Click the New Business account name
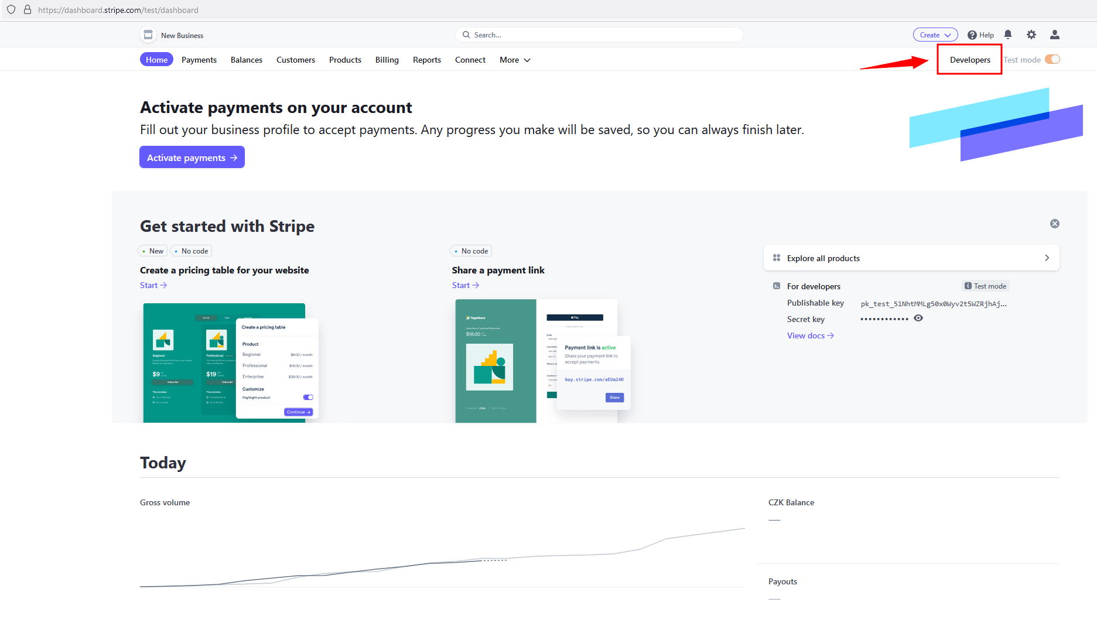 point(182,36)
